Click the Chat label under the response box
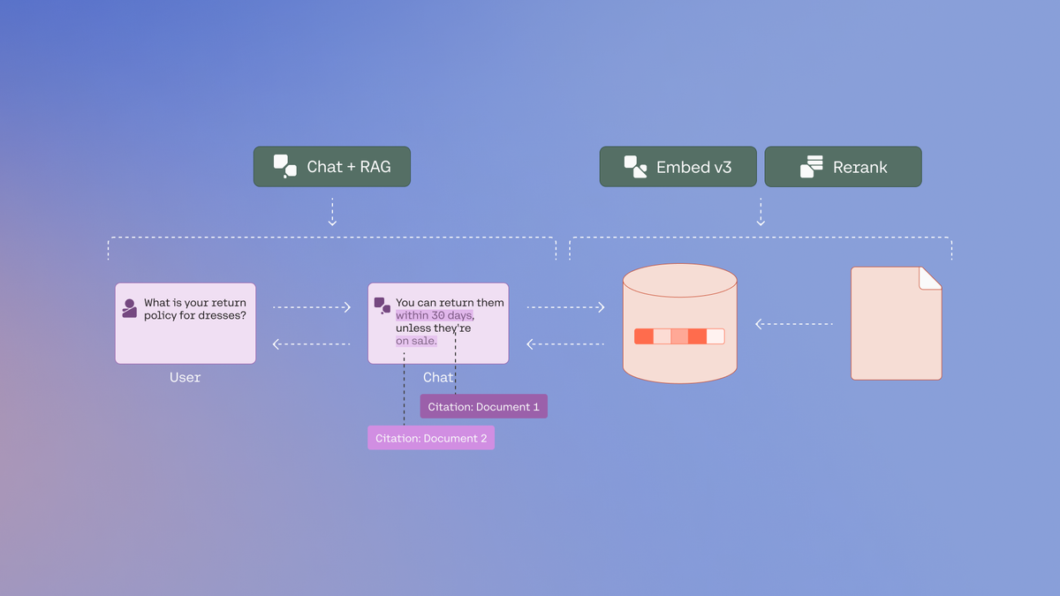This screenshot has height=596, width=1060. pyautogui.click(x=438, y=377)
